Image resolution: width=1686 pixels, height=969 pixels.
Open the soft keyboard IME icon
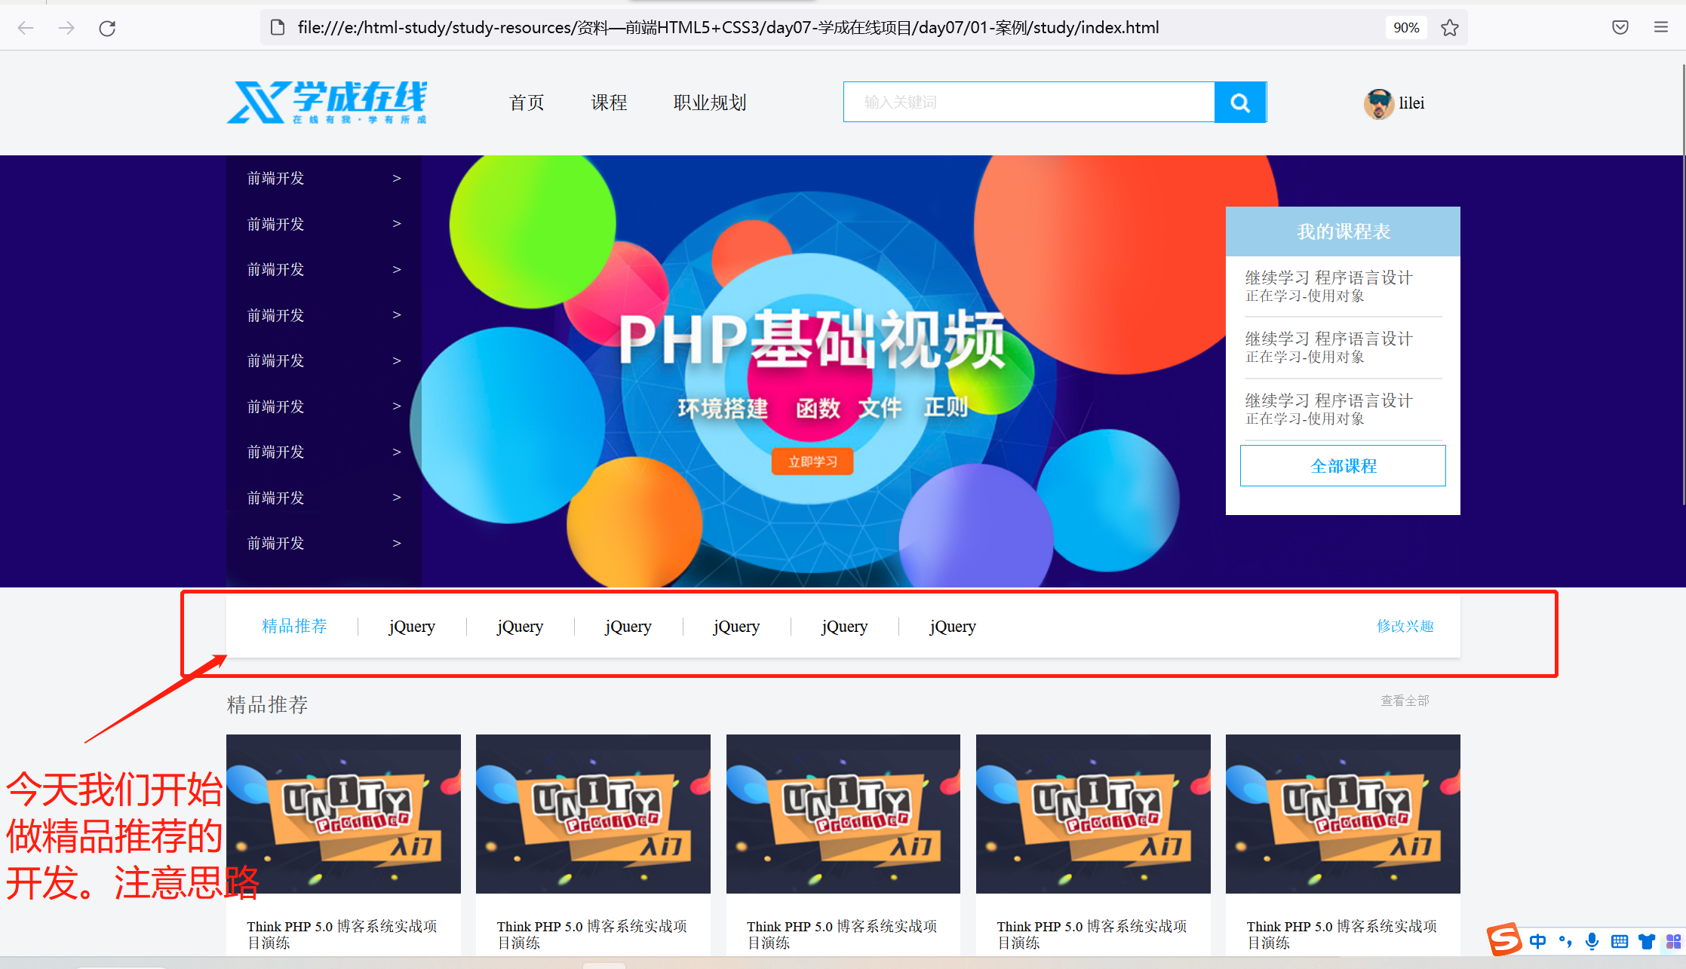coord(1619,941)
